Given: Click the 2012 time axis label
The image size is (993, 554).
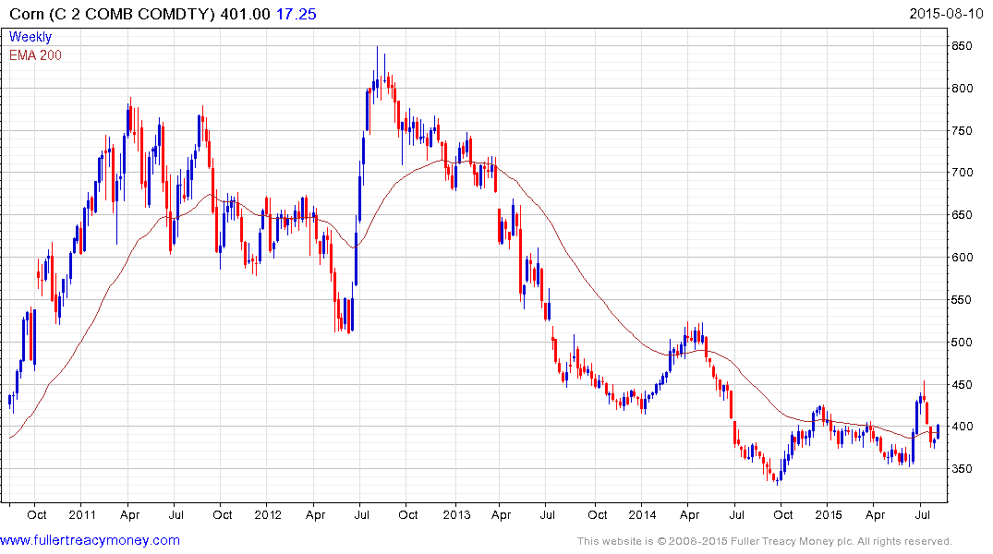Looking at the screenshot, I should [268, 514].
